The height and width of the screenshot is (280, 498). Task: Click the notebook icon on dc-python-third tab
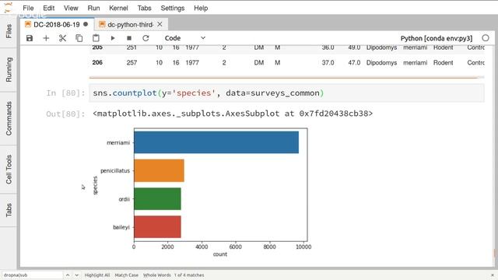coord(102,24)
